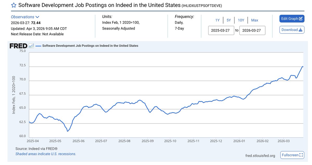Click the x-axis label 2025-06
This screenshot has height=165, width=312.
click(x=79, y=141)
